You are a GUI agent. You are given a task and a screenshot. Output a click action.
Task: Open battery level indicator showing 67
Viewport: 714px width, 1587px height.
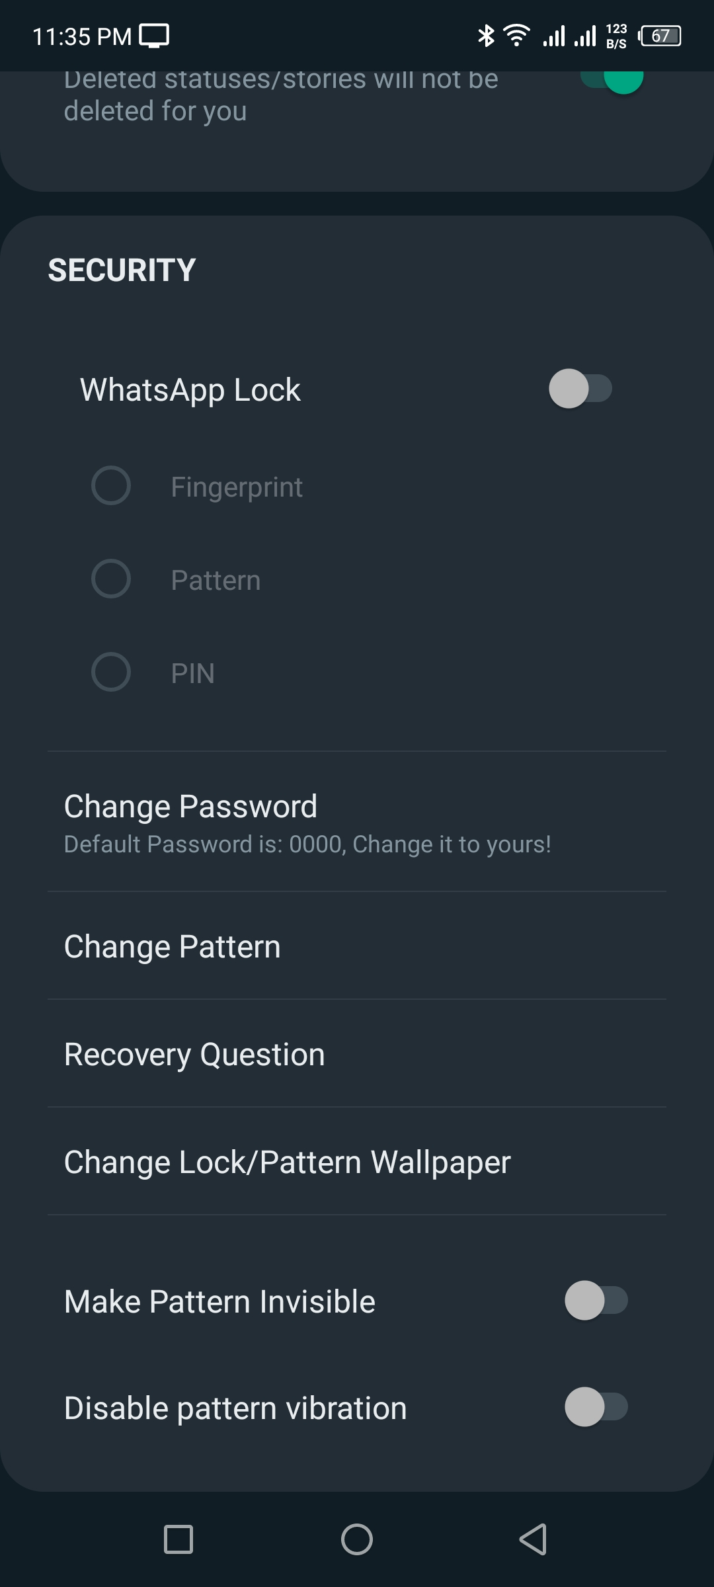(x=659, y=35)
